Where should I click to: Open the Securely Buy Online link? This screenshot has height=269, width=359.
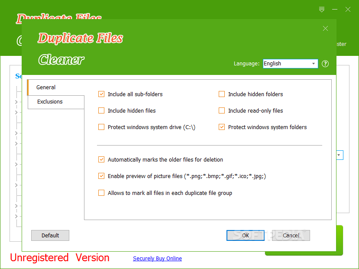click(x=157, y=259)
